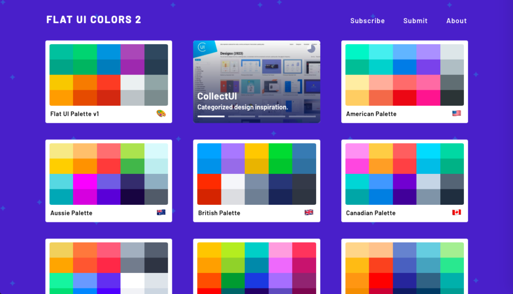Click the British Palette name

(x=219, y=213)
